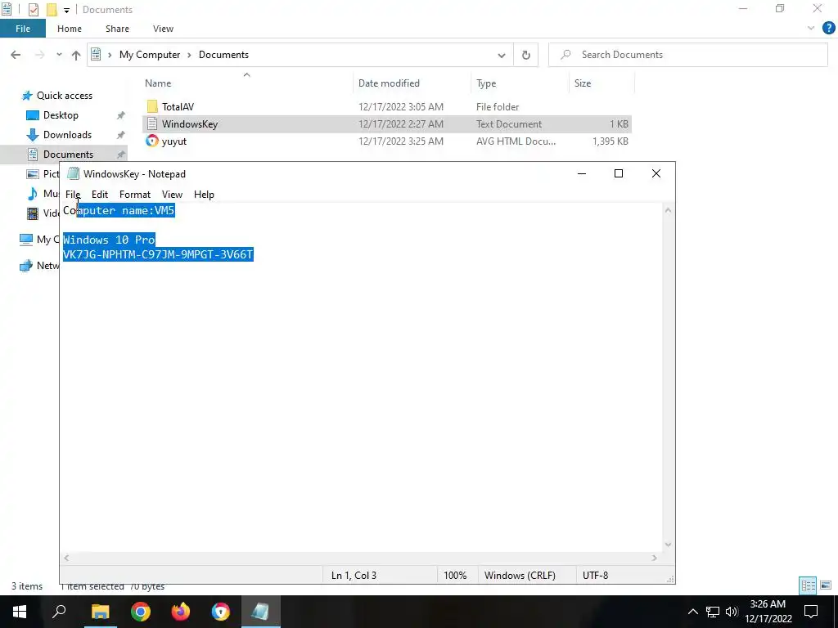
Task: Switch to the Home ribbon tab
Action: 70,29
